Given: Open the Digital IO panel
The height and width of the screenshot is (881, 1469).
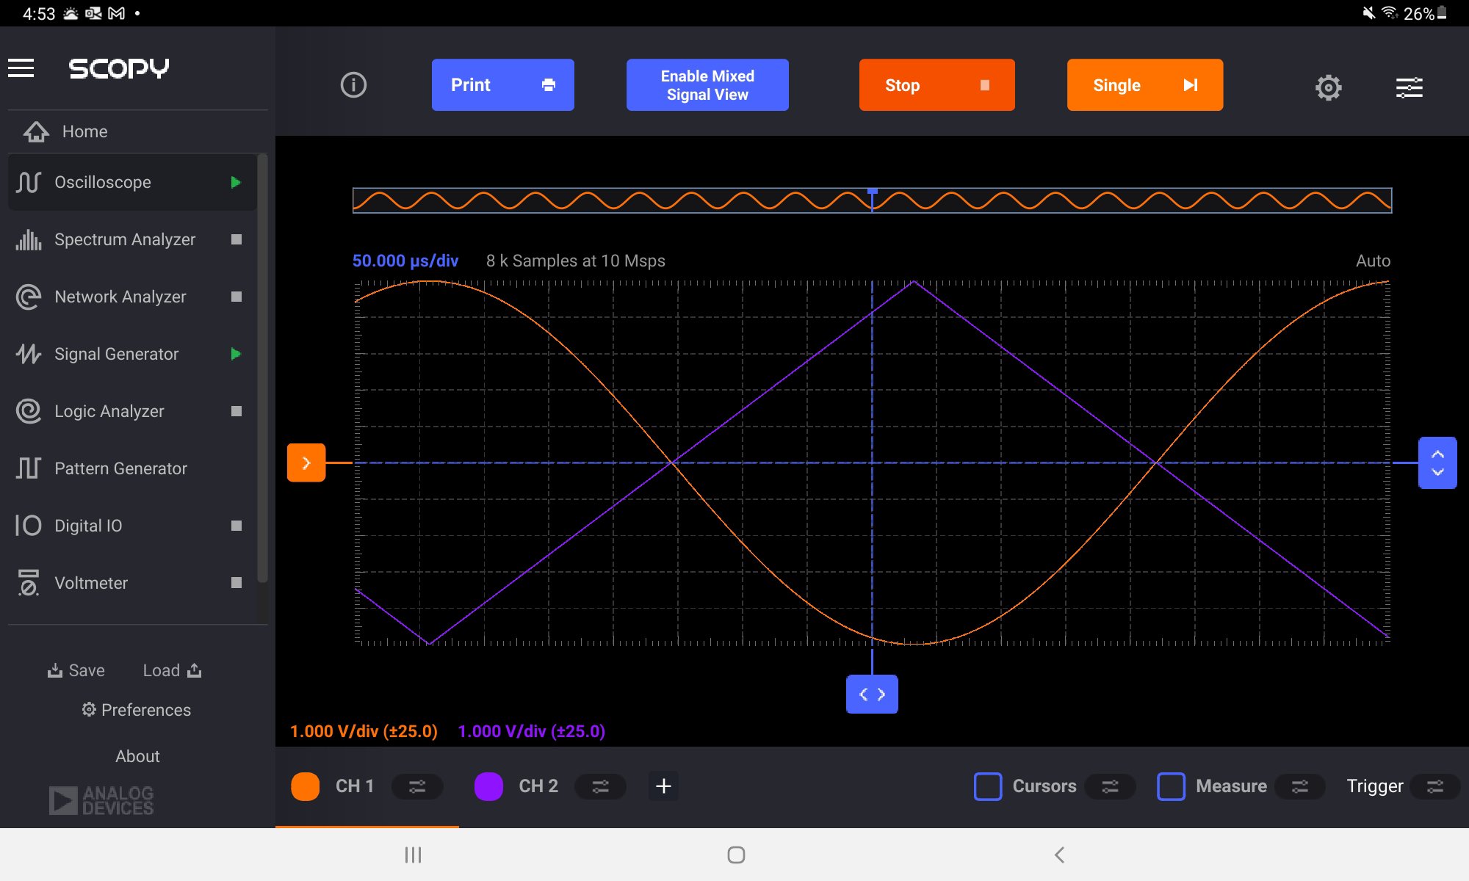Looking at the screenshot, I should 87,525.
